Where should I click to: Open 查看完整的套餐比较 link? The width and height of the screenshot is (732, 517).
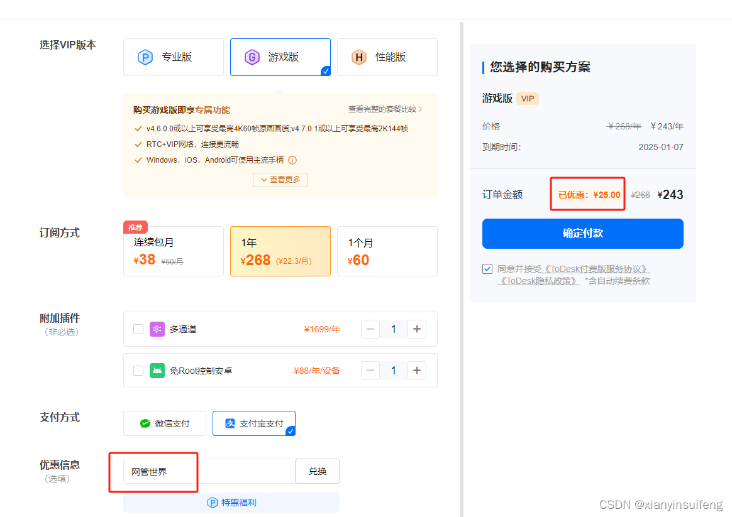coord(385,109)
